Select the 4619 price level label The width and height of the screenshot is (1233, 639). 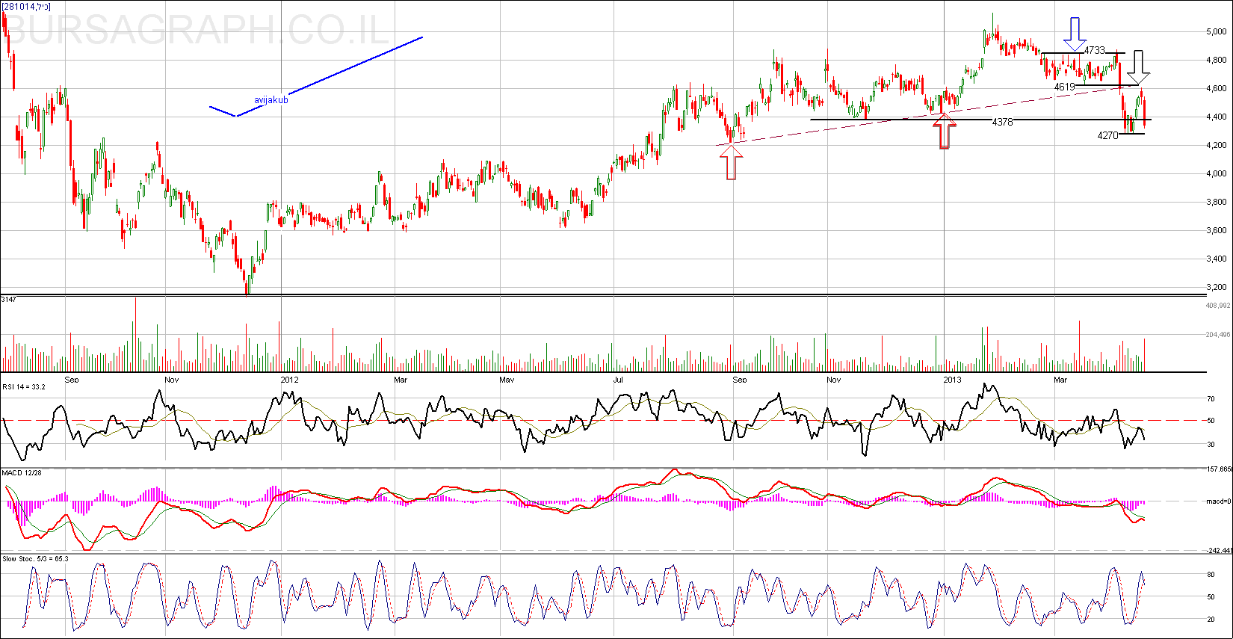pyautogui.click(x=1064, y=87)
